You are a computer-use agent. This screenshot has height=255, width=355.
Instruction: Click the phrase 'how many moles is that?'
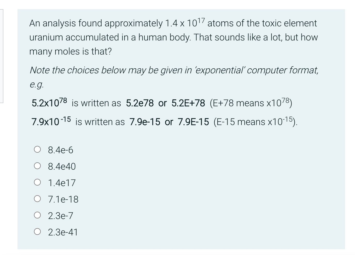click(x=71, y=51)
